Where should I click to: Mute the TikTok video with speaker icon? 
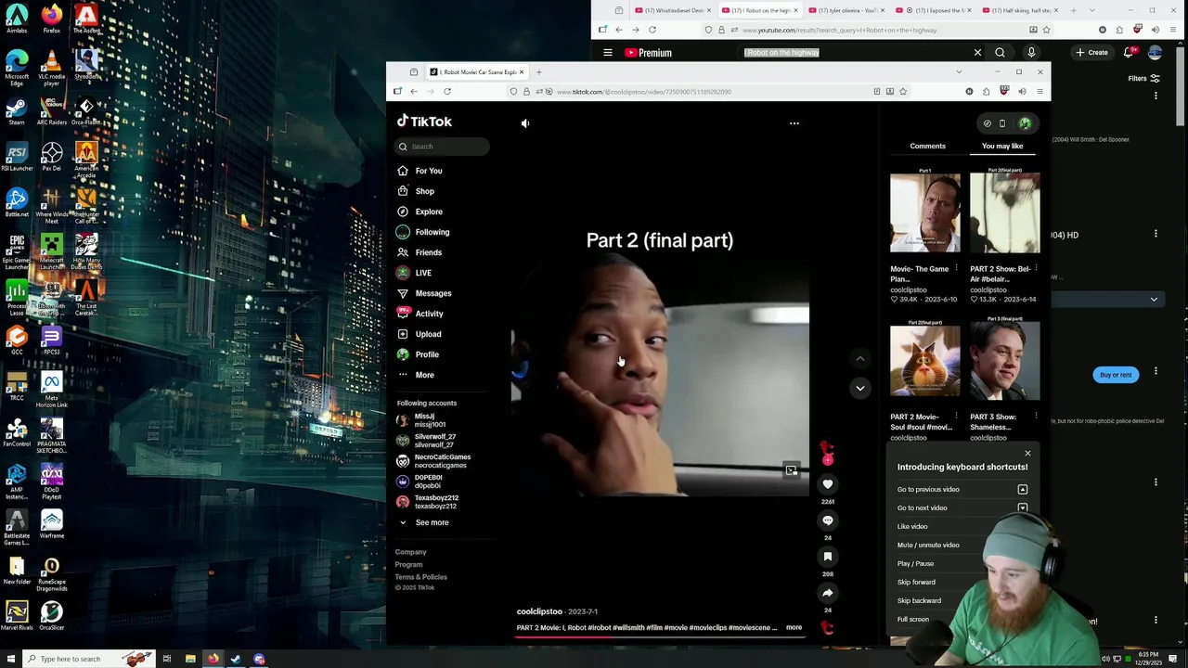pyautogui.click(x=525, y=123)
